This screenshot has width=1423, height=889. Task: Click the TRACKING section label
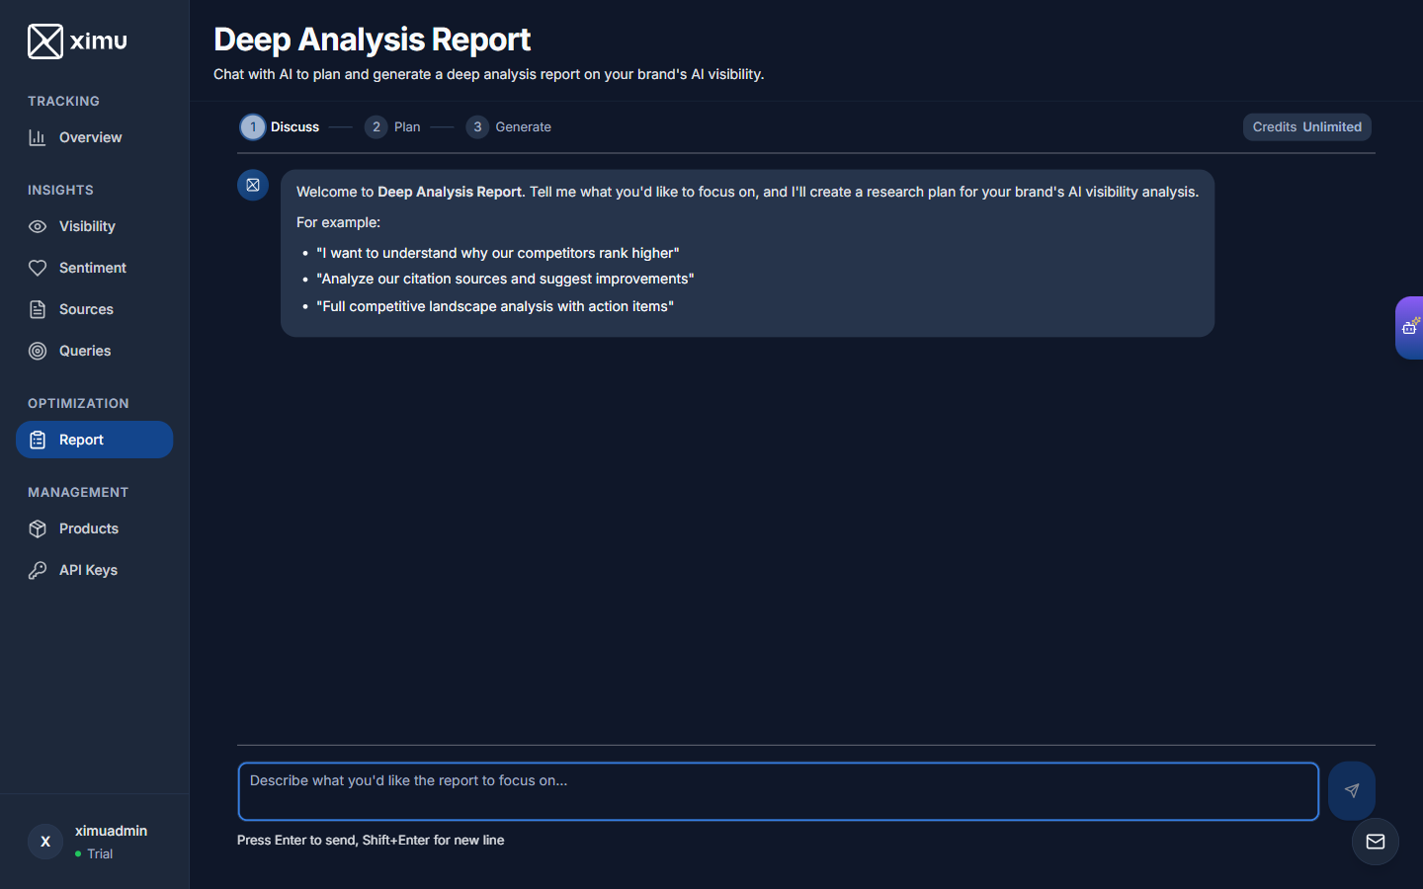point(63,101)
